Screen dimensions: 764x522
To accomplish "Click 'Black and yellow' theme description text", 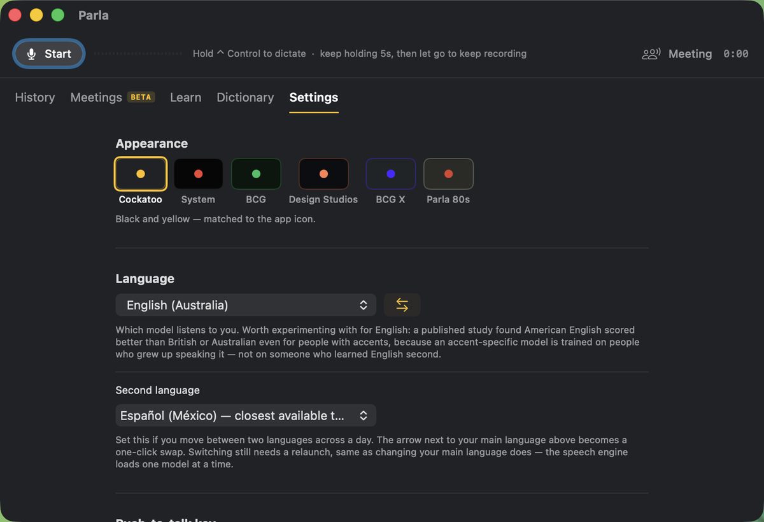I will click(x=215, y=219).
